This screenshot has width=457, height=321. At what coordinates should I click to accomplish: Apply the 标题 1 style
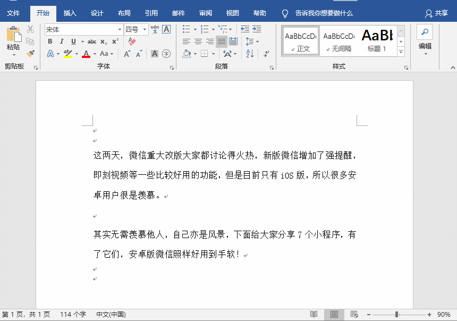(x=377, y=41)
